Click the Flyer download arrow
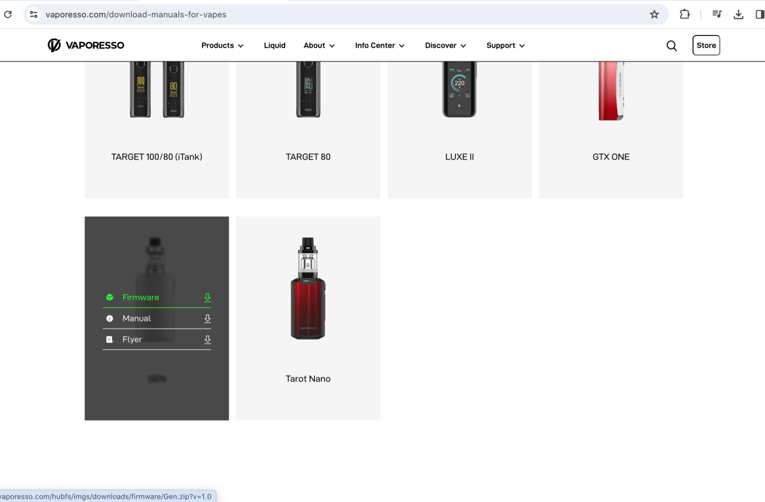This screenshot has height=502, width=765. [x=207, y=340]
